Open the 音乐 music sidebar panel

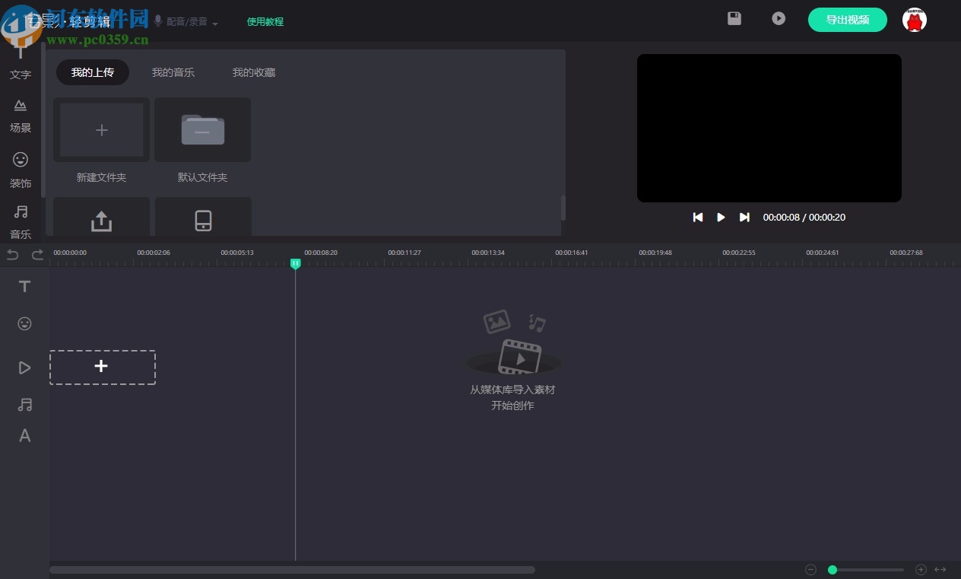pyautogui.click(x=21, y=222)
